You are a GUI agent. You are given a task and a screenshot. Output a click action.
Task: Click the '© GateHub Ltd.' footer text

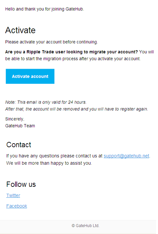[86, 226]
